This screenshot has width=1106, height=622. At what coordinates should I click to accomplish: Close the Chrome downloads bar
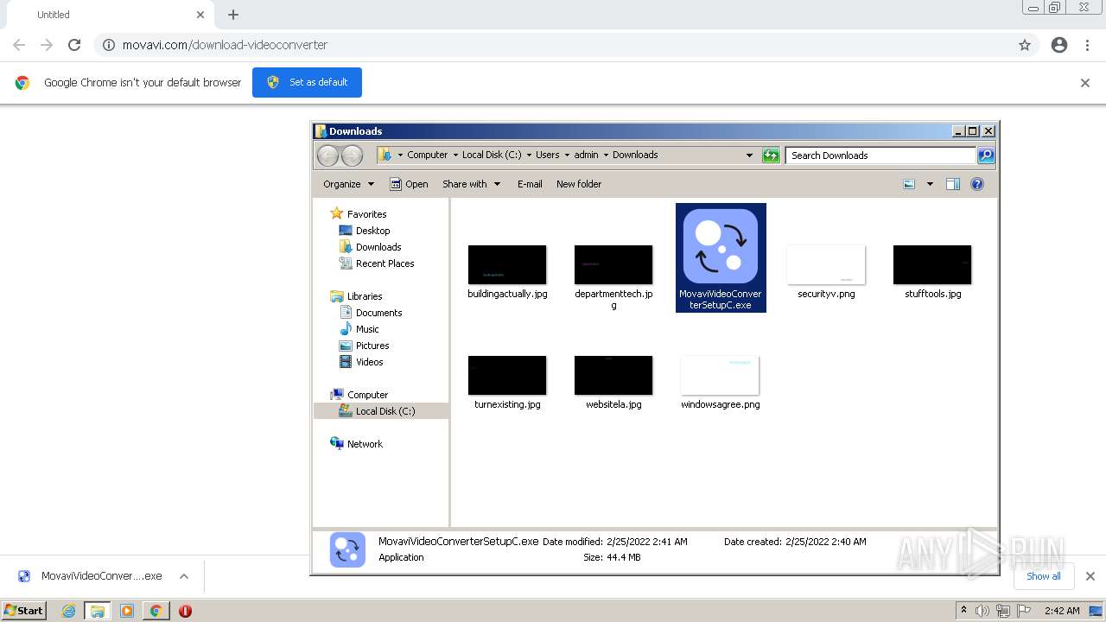tap(1090, 576)
